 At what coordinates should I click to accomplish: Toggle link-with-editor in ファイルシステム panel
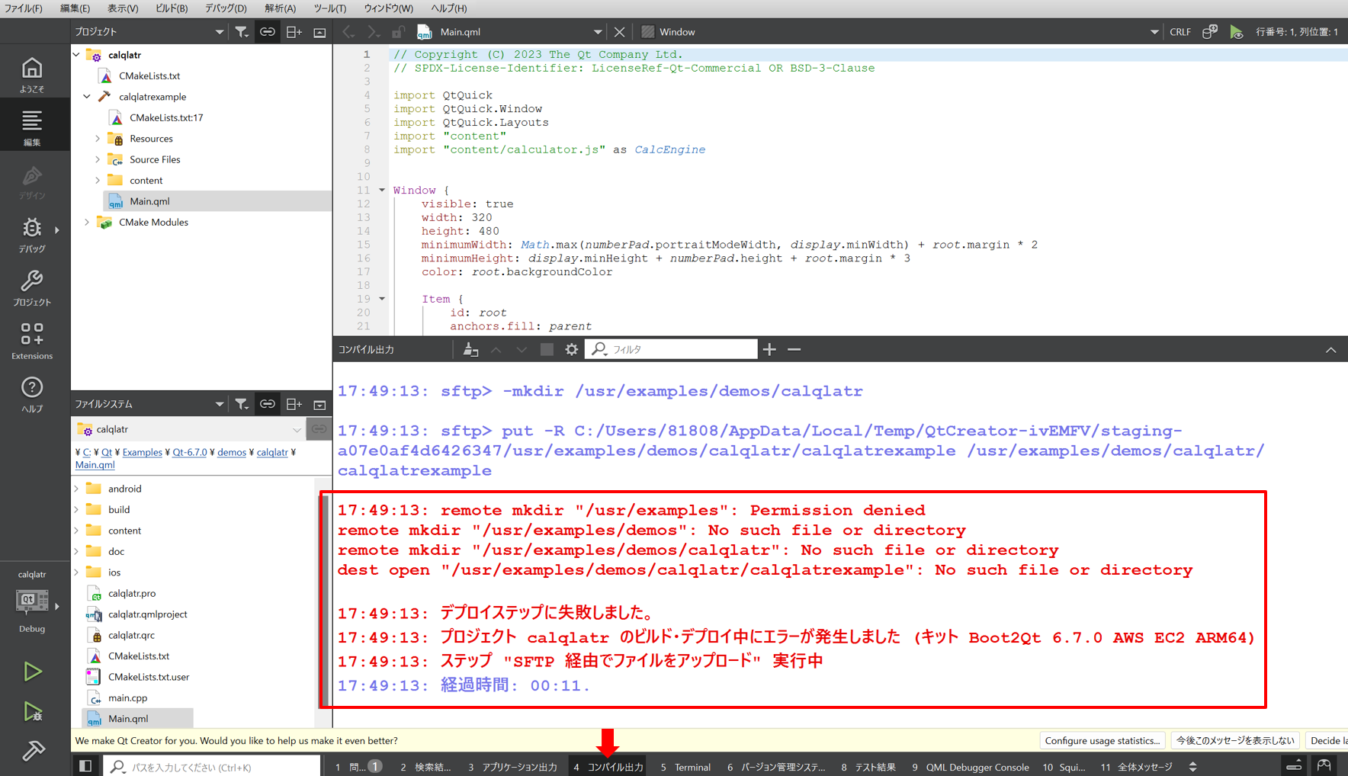point(267,404)
